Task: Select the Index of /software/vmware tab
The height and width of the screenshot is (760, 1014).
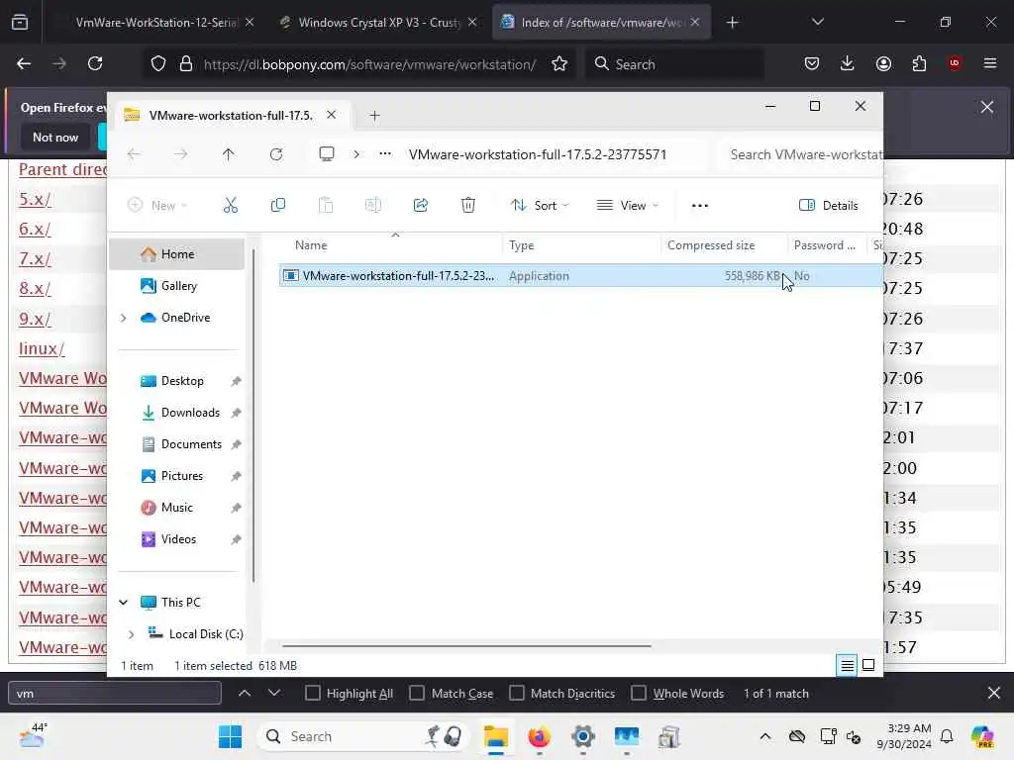Action: pyautogui.click(x=601, y=22)
